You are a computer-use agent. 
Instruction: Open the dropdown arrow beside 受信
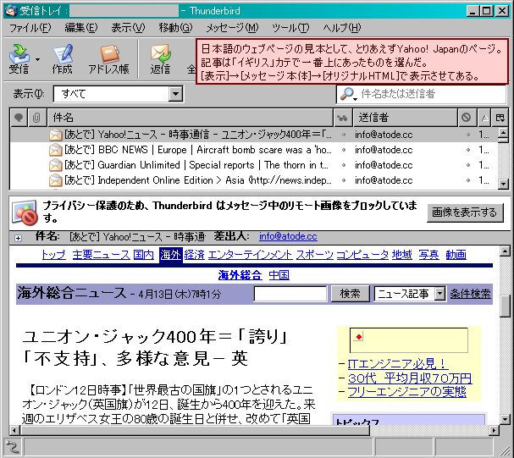[x=38, y=59]
